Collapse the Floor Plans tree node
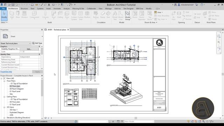Viewport: 224px width, 126px height. click(x=4, y=81)
